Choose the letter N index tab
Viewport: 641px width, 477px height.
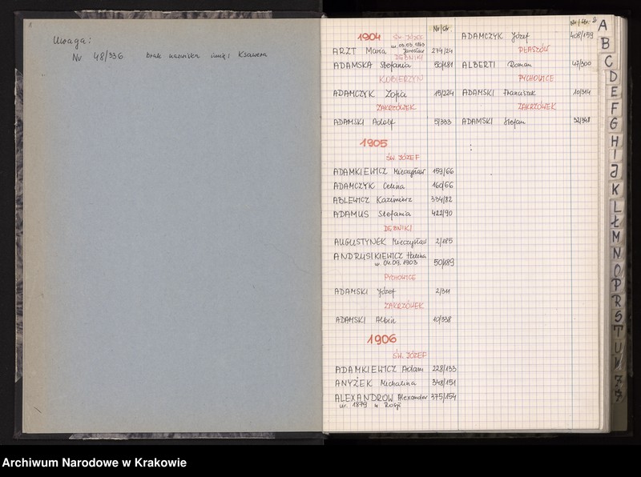click(616, 253)
